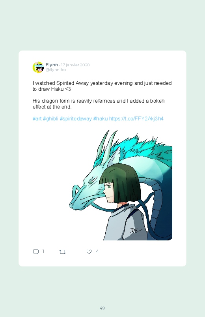
Task: Open the Haku dragon artwork image
Action: (x=120, y=185)
